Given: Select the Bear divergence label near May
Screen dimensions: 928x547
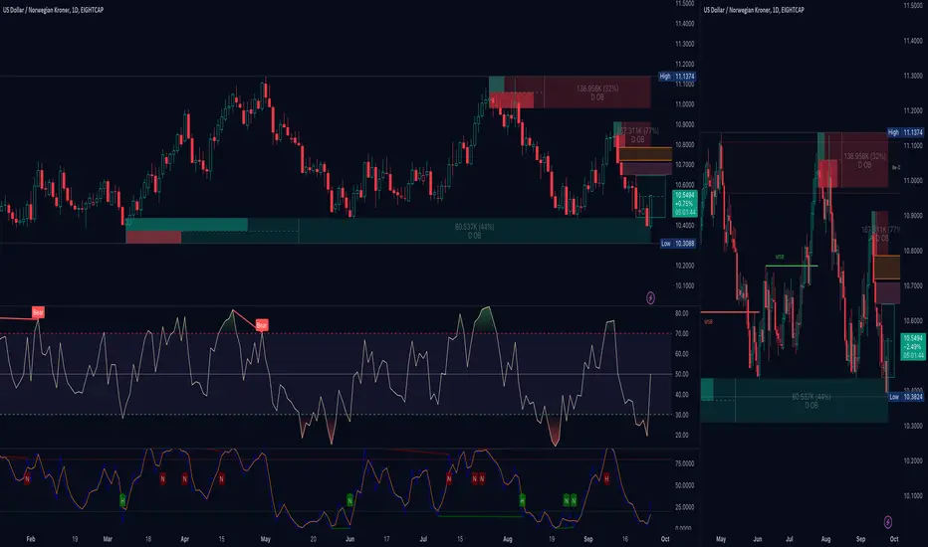Looking at the screenshot, I should click(x=262, y=324).
